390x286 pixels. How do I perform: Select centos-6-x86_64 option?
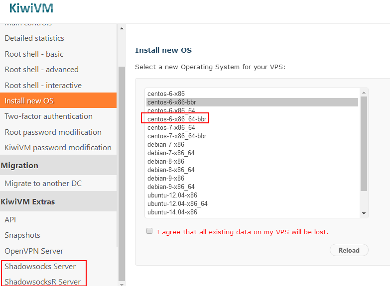point(252,110)
